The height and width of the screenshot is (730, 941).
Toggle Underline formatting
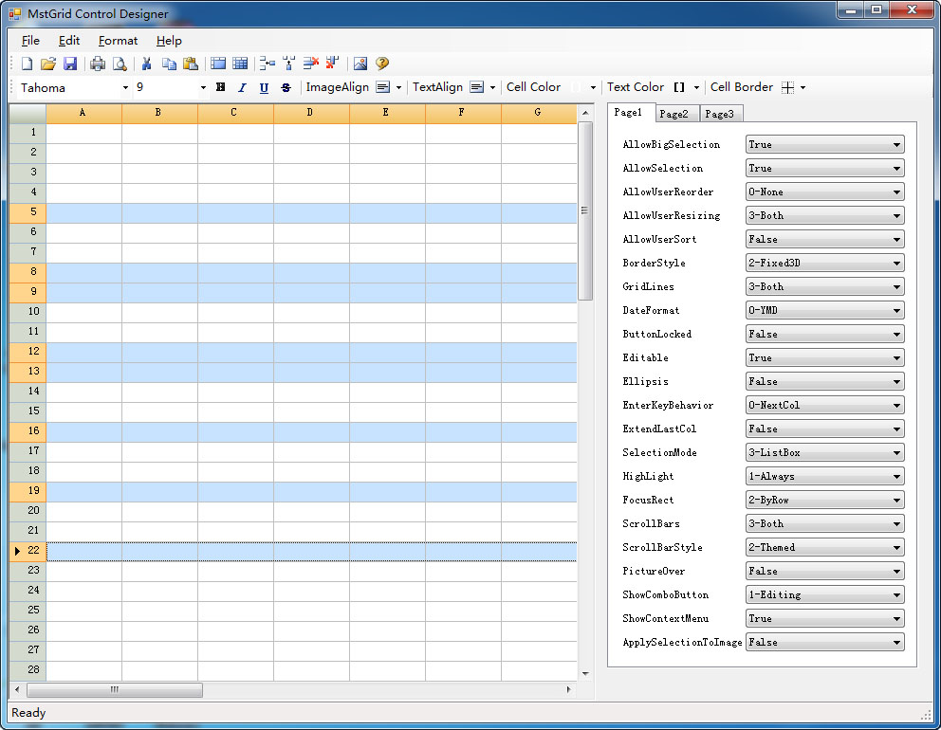click(x=264, y=87)
